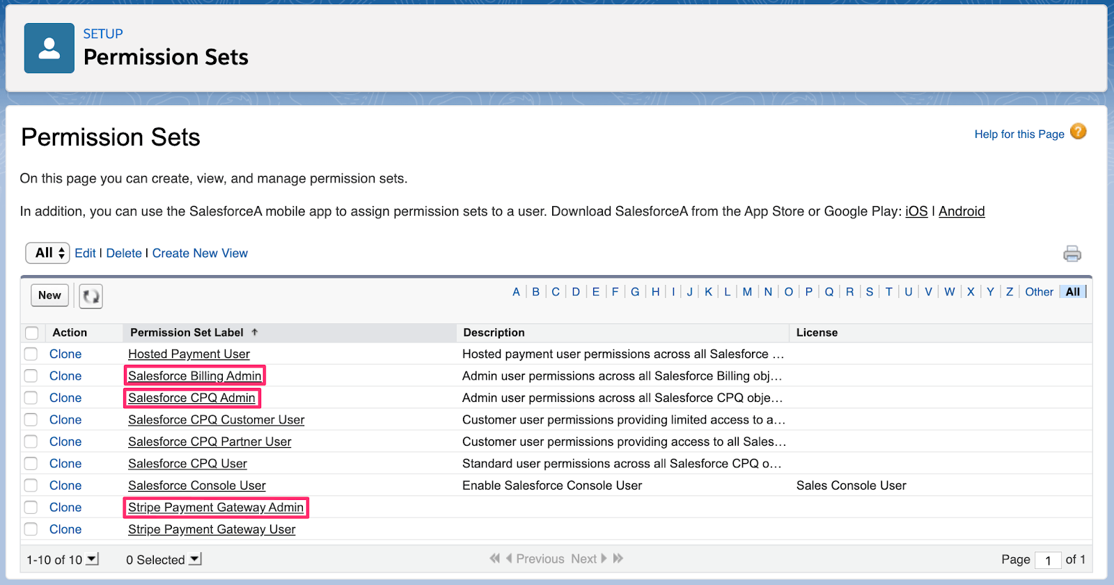The width and height of the screenshot is (1114, 585).
Task: Click the Permission Sets setup user icon
Action: pos(49,48)
